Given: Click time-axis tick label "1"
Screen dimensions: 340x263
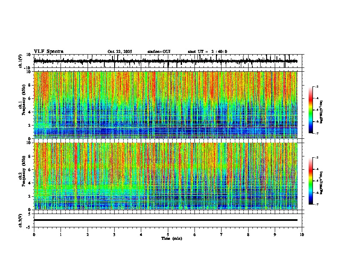Looking at the screenshot, I should coord(61,235).
